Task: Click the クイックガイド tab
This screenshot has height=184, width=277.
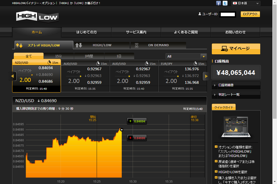Action: [x=224, y=107]
